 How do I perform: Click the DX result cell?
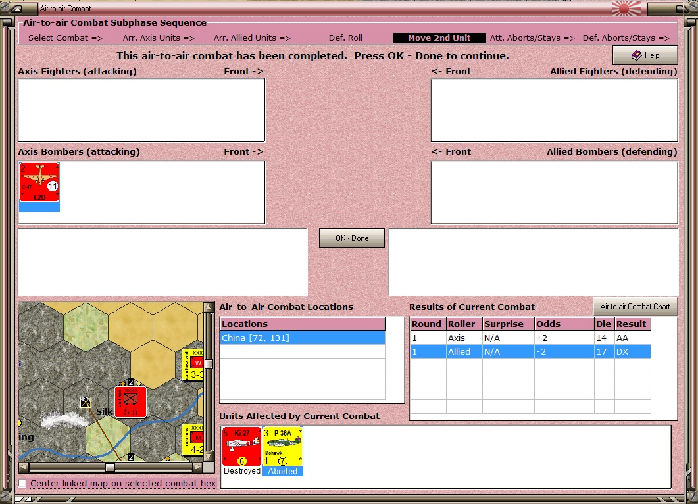633,352
